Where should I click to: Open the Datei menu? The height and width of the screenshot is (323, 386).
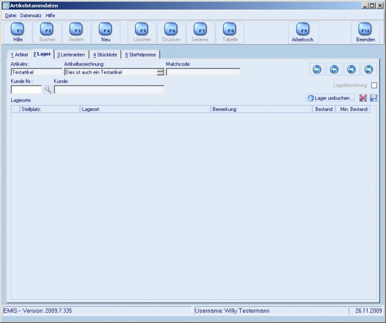click(11, 16)
